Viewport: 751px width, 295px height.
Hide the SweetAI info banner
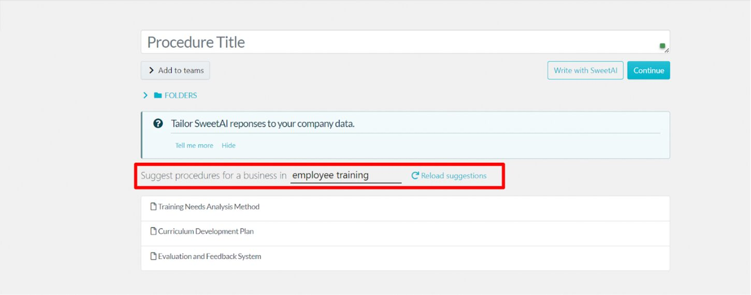pos(228,146)
